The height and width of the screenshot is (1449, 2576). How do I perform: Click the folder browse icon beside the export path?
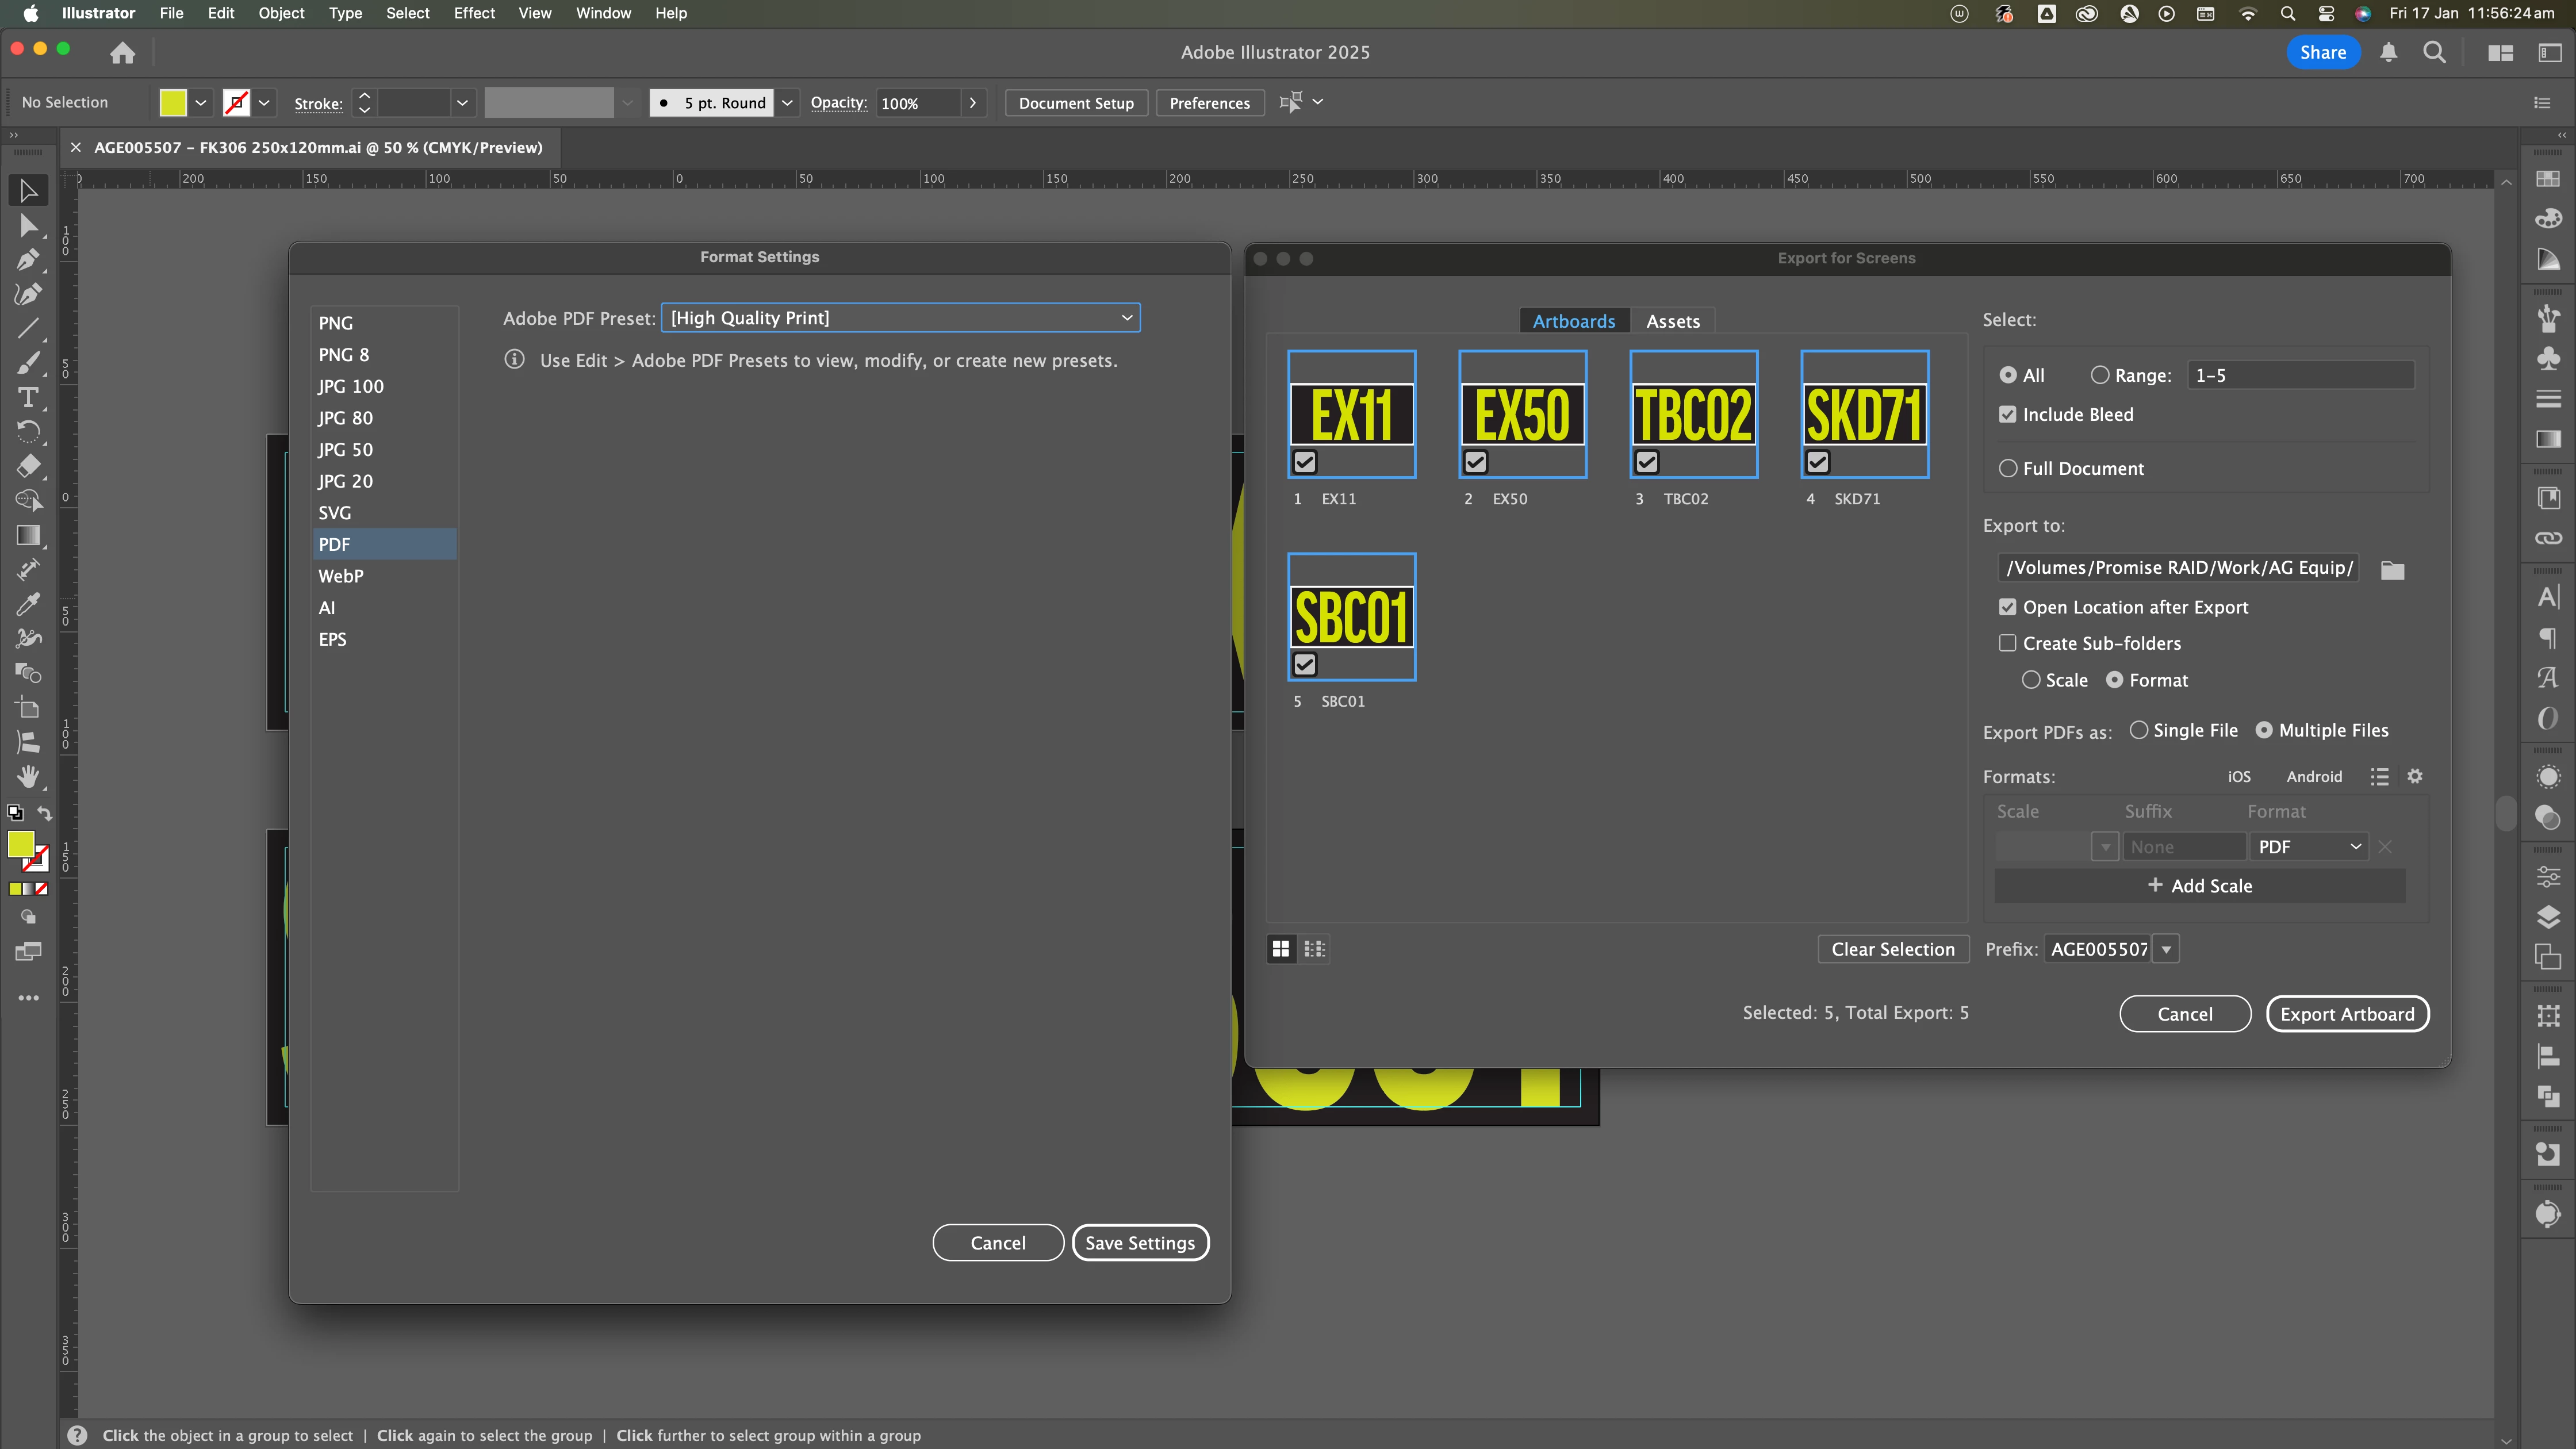coord(2392,570)
